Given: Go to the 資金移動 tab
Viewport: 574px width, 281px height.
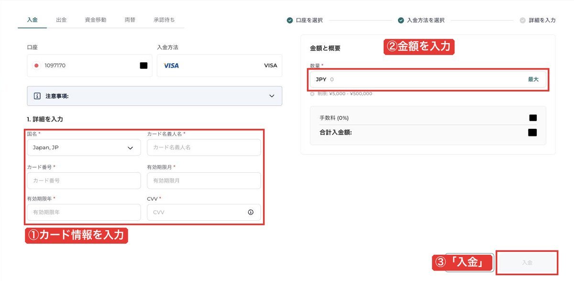Looking at the screenshot, I should tap(96, 20).
